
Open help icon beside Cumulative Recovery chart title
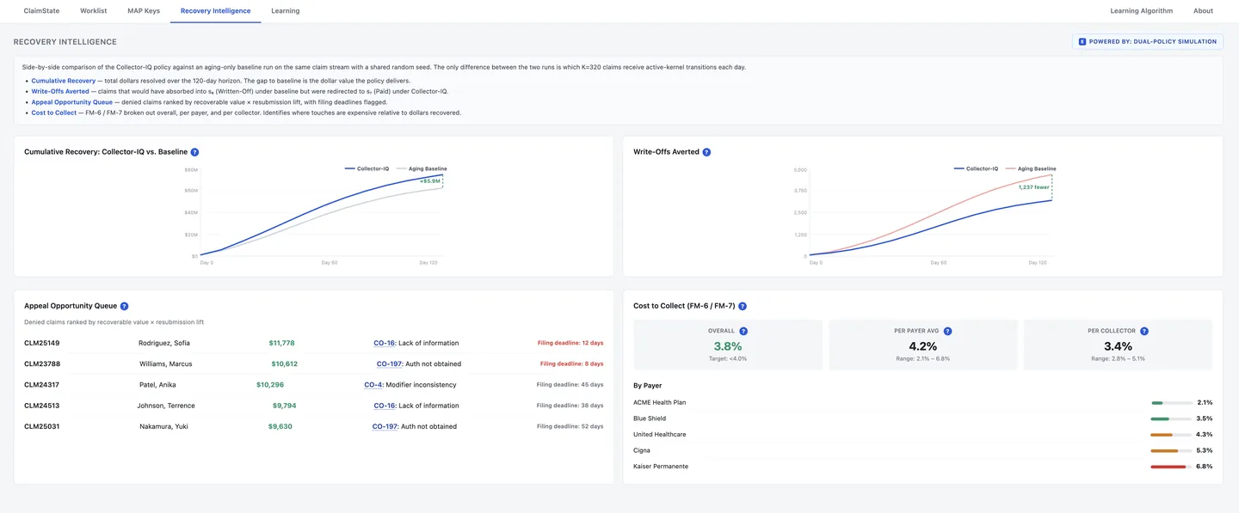(x=194, y=152)
